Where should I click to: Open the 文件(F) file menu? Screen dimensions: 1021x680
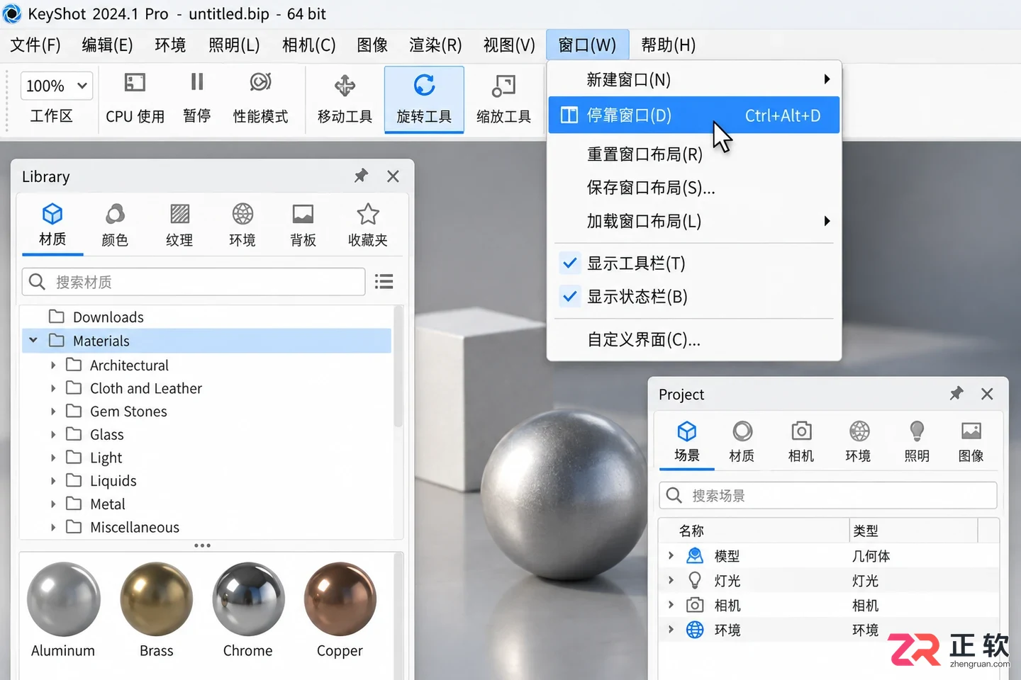pyautogui.click(x=35, y=45)
